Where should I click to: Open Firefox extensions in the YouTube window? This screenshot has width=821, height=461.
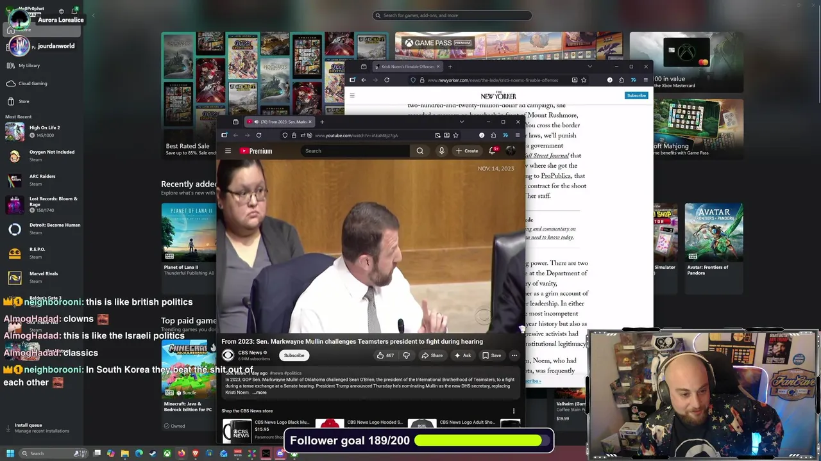tap(493, 135)
